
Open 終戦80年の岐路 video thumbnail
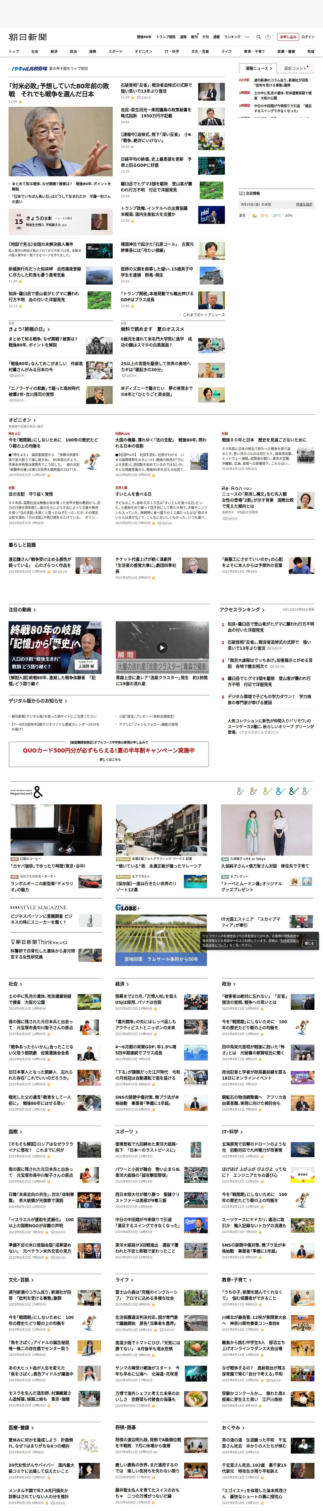click(x=55, y=647)
